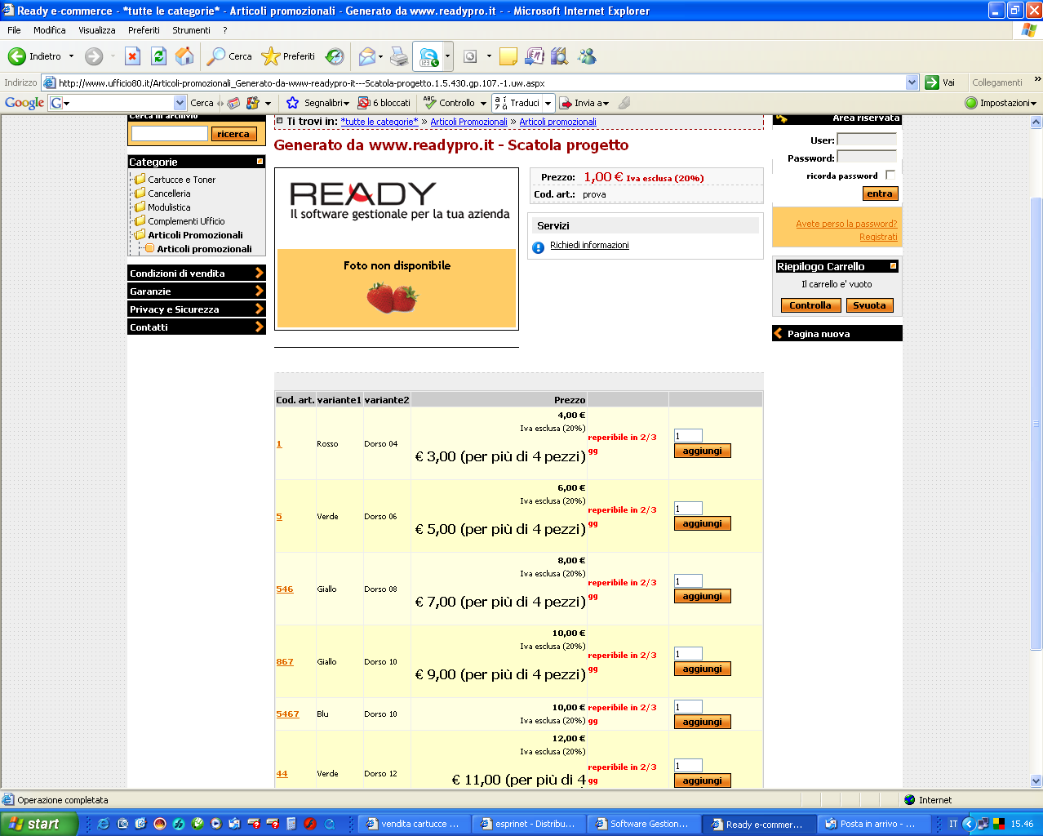
Task: Collapse the Categorie panel toggle
Action: [260, 162]
